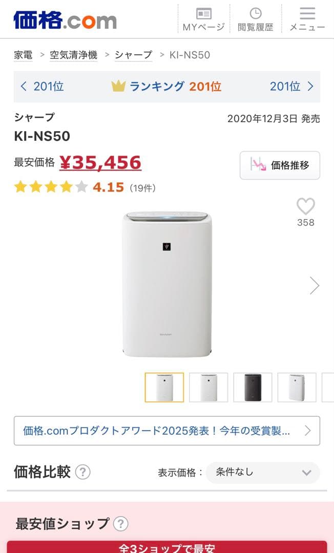Navigate to next ranking item
Screen dimensions: 334x553
(291, 87)
